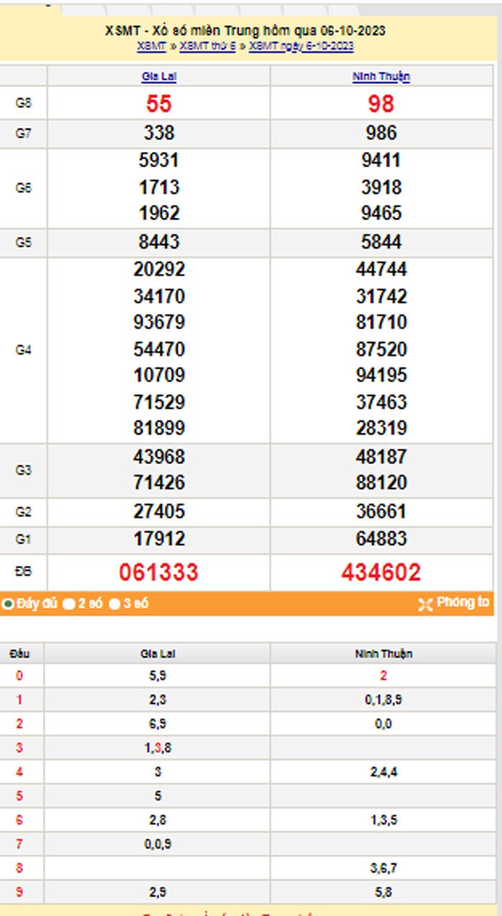Click the G4 row label
This screenshot has width=502, height=916.
click(x=24, y=350)
